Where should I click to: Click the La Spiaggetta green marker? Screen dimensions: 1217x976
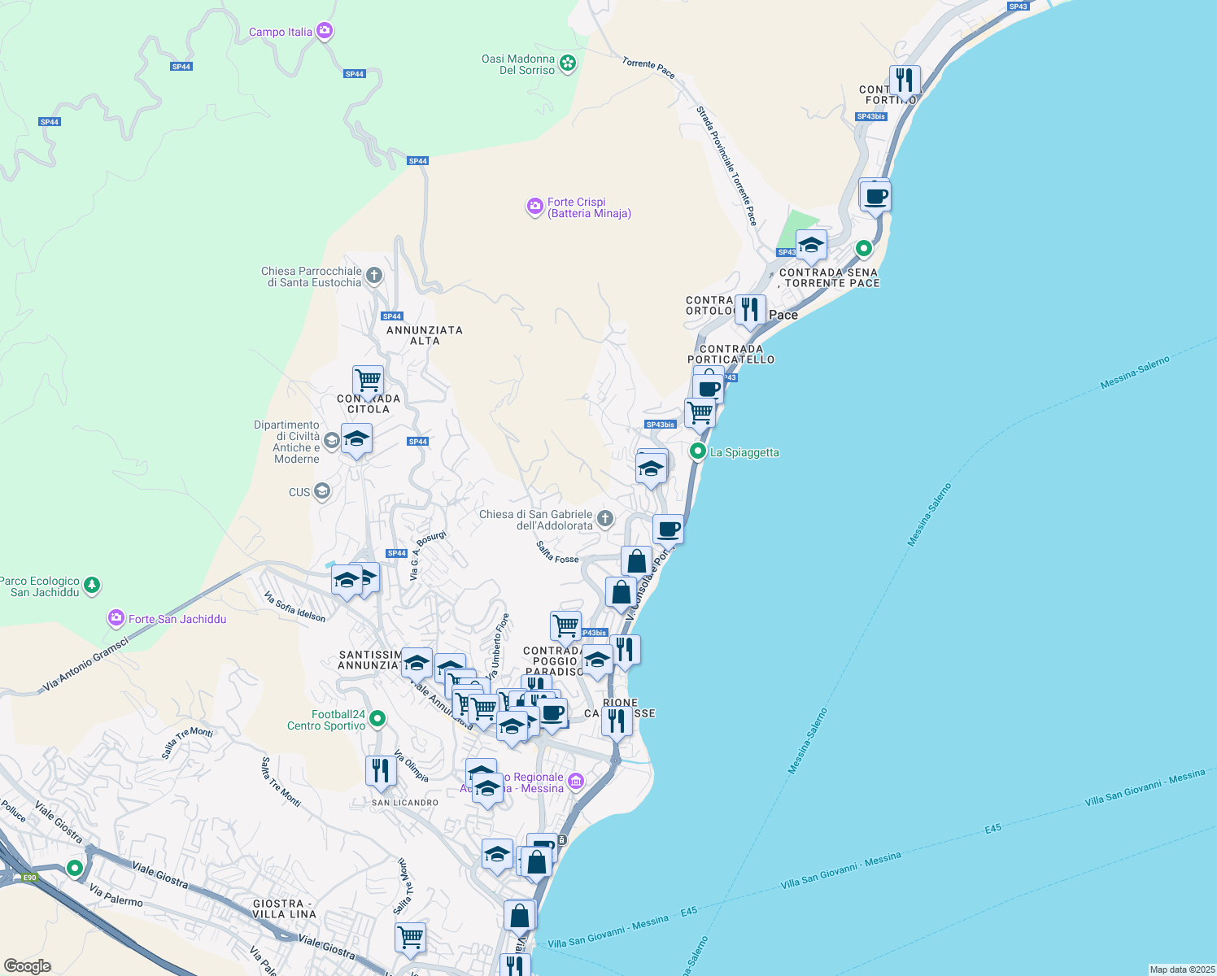[697, 451]
